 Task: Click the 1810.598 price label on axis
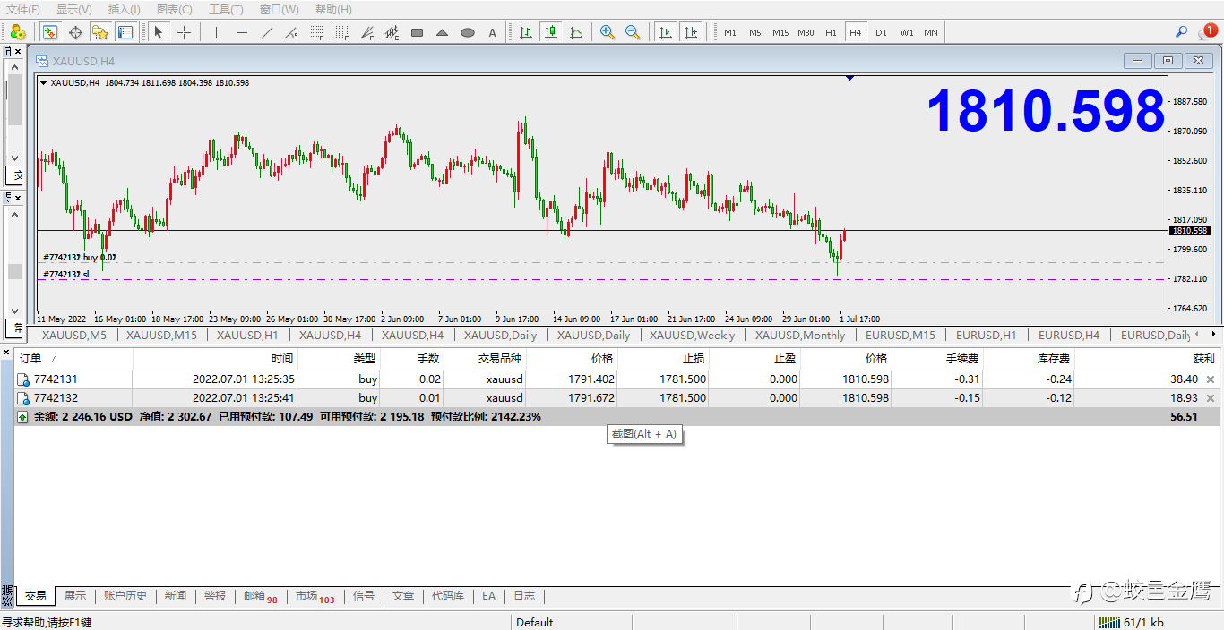pos(1189,231)
